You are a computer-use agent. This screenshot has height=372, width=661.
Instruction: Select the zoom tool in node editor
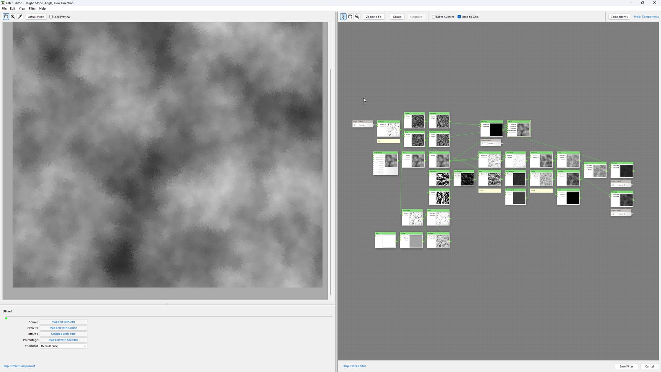click(357, 17)
